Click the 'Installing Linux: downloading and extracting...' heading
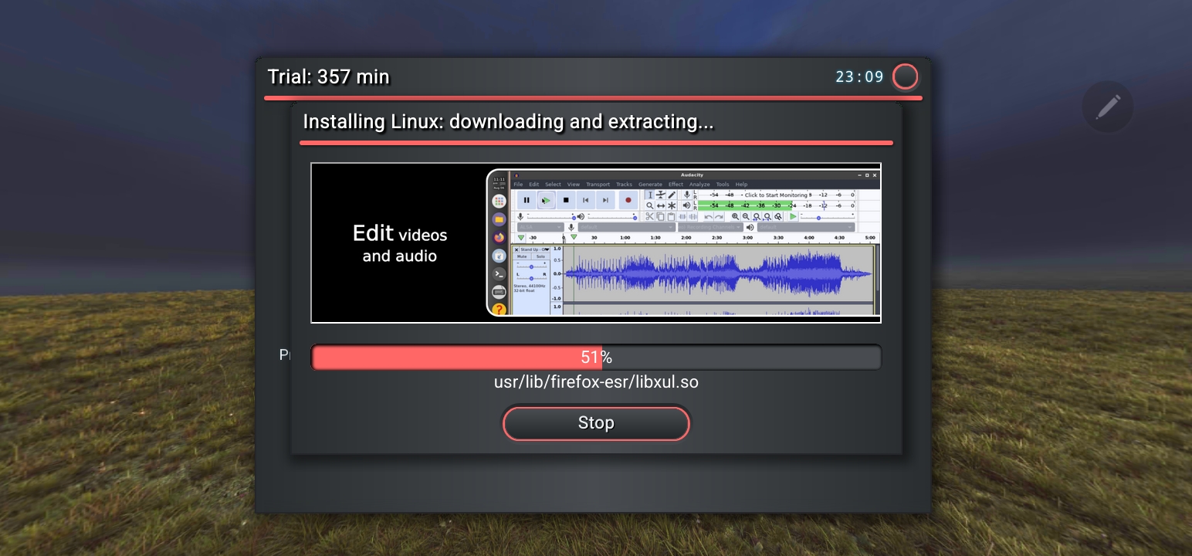Viewport: 1192px width, 556px height. point(508,121)
